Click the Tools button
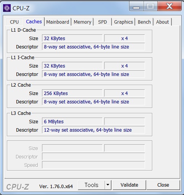The height and width of the screenshot is (195, 184). (92, 185)
